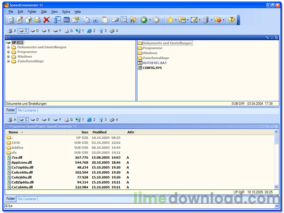The height and width of the screenshot is (213, 284).
Task: Open the Help menu
Action: click(78, 12)
